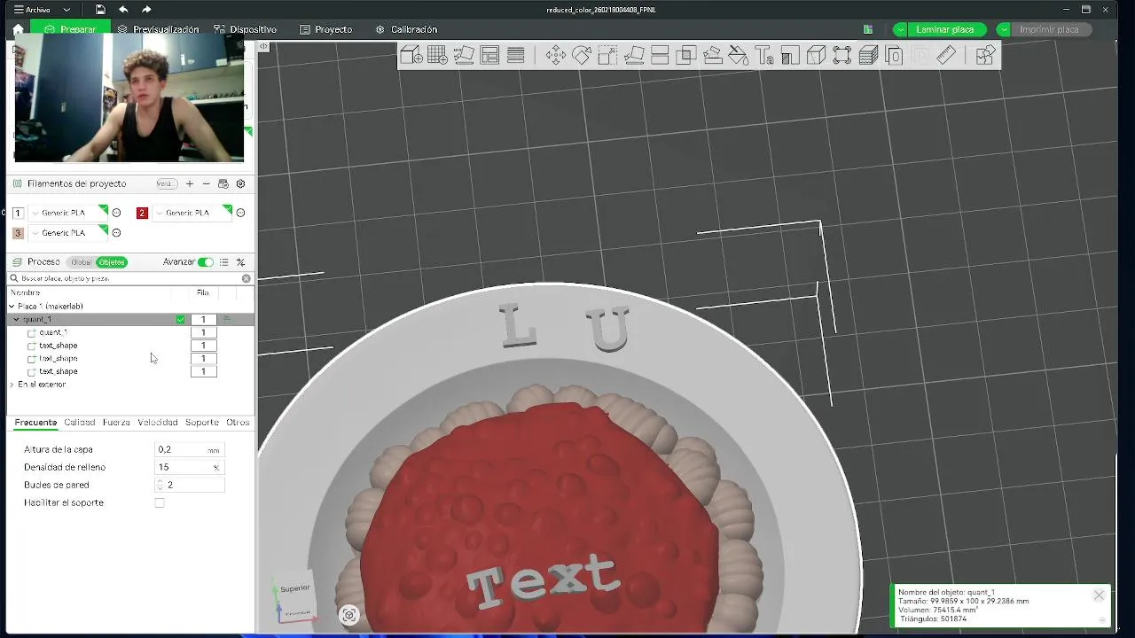Click the square with corner dots tool

(x=842, y=56)
